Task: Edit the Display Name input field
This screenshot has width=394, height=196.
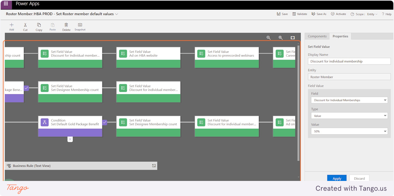Action: coord(349,61)
